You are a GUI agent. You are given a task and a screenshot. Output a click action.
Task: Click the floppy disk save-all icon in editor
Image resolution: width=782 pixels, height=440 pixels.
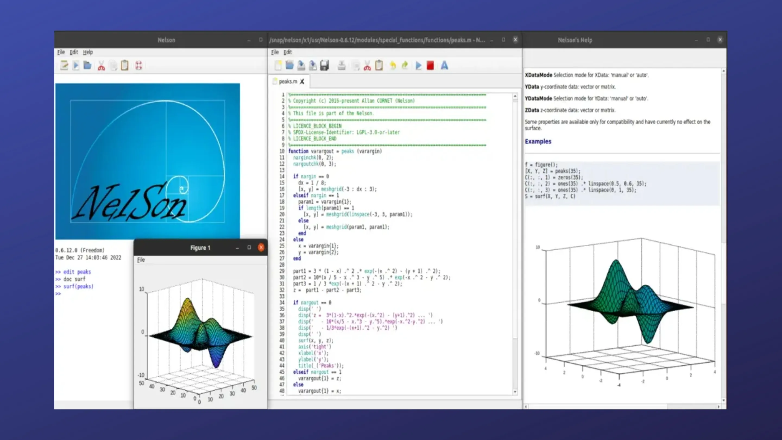(x=324, y=65)
